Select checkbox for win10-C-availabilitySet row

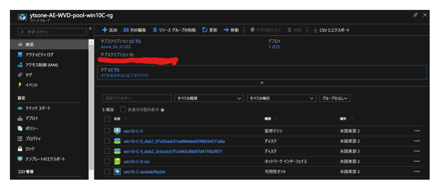(x=107, y=171)
